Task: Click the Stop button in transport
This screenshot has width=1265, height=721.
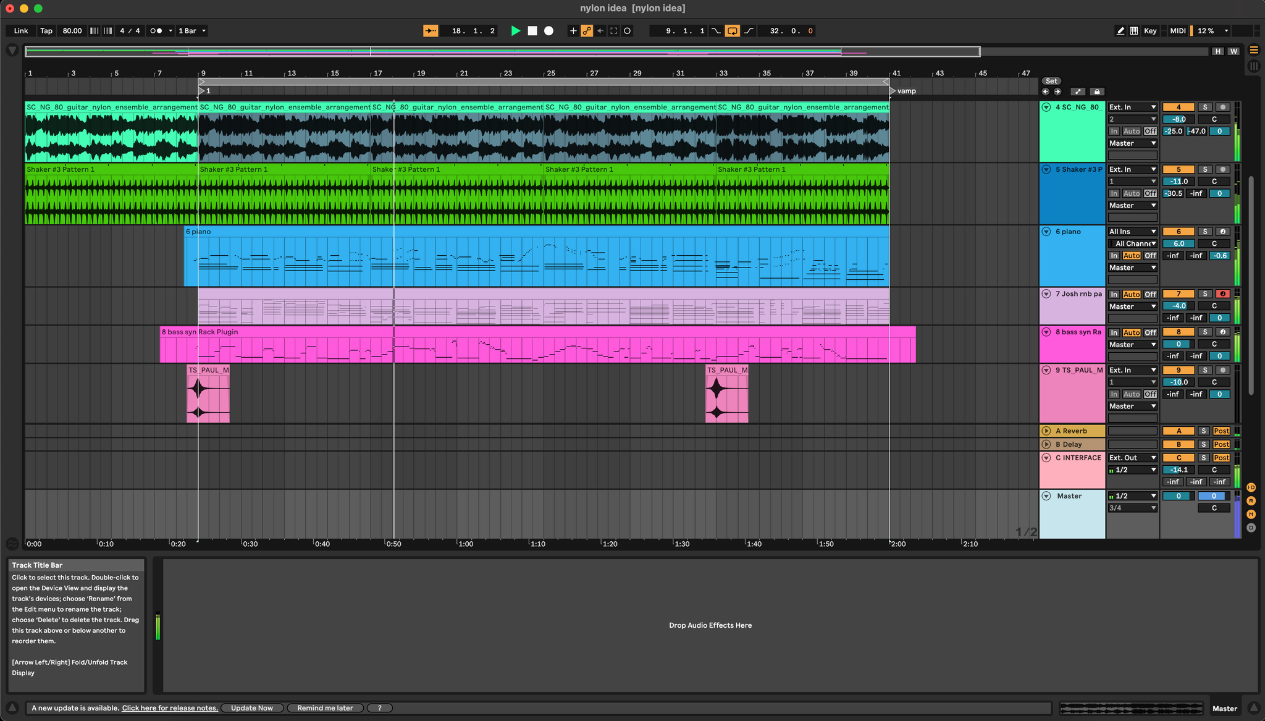Action: coord(532,31)
